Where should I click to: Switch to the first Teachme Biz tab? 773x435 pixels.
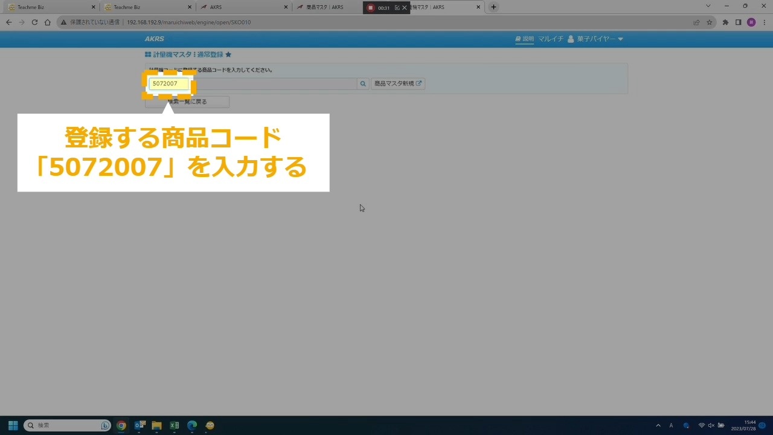(x=48, y=7)
